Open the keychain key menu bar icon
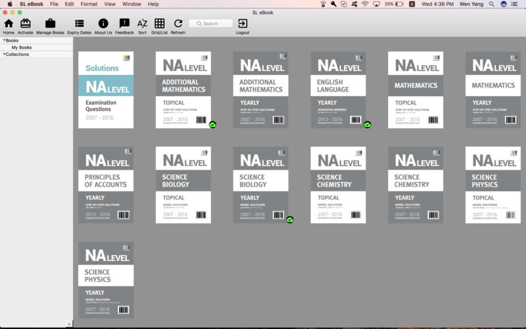Screen dimensions: 526x329 pyautogui.click(x=333, y=4)
